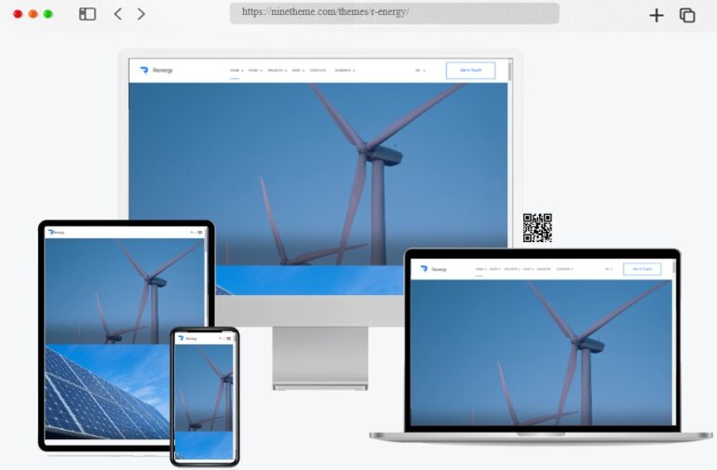Click the Renergy logo on laptop mockup
The width and height of the screenshot is (717, 470).
click(x=434, y=269)
